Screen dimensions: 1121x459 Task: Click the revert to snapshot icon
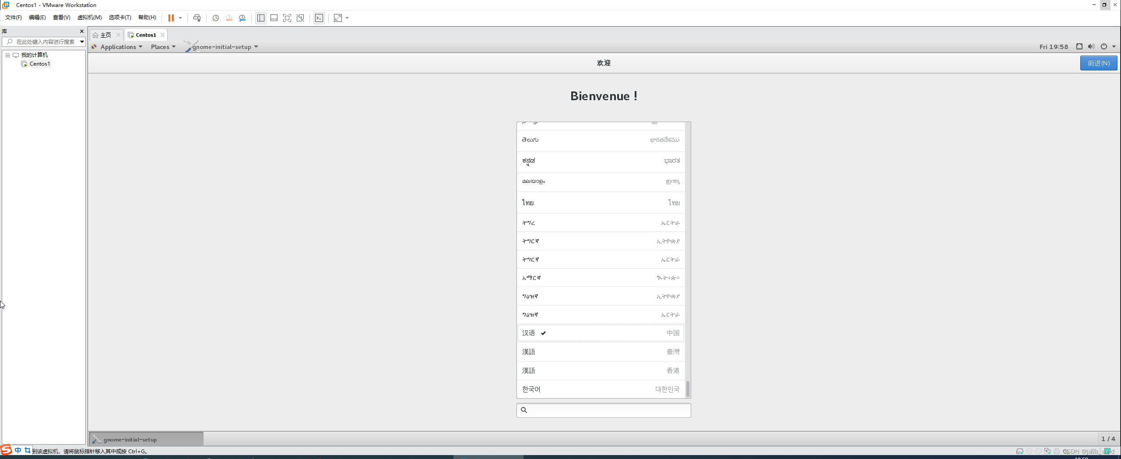[x=229, y=18]
